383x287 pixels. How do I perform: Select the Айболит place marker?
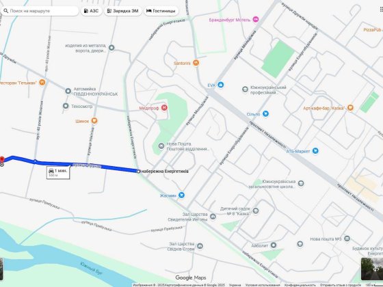[x=274, y=245]
